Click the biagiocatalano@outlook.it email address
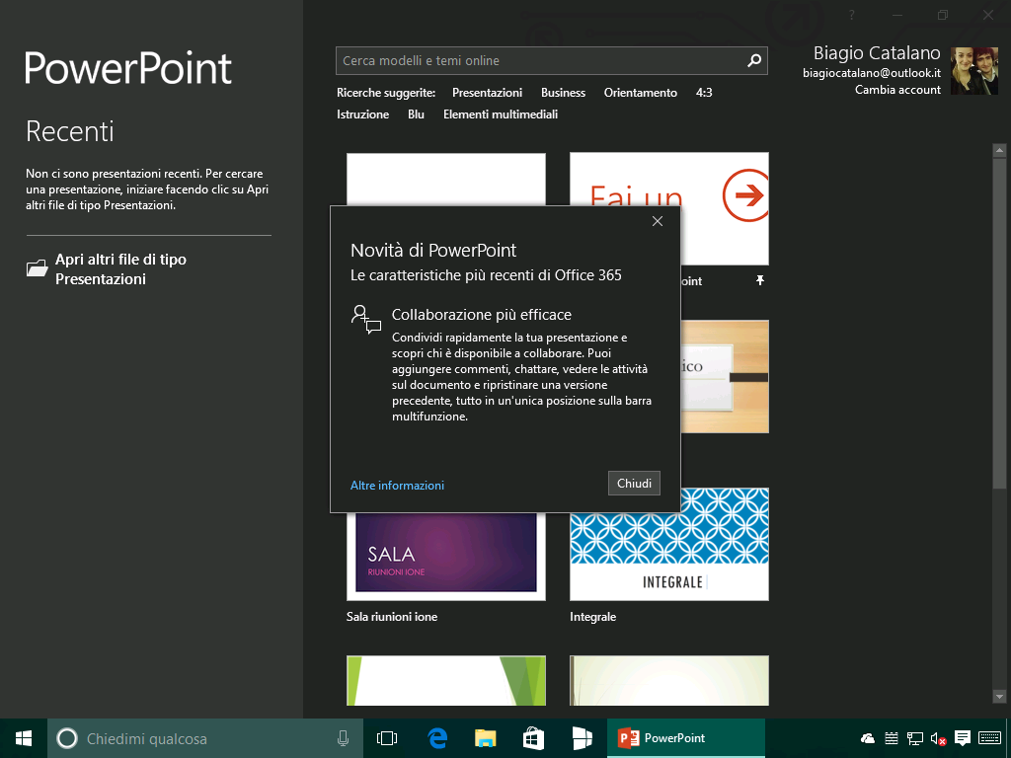 pyautogui.click(x=871, y=73)
